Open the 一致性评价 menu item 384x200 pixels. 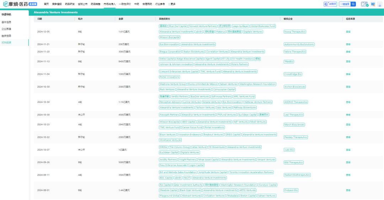coord(125,4)
